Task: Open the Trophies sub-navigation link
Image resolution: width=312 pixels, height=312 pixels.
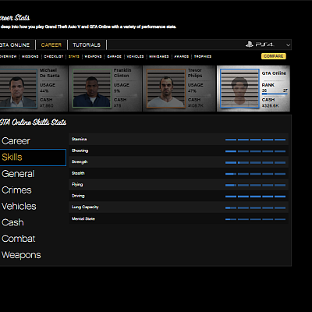Action: 203,56
